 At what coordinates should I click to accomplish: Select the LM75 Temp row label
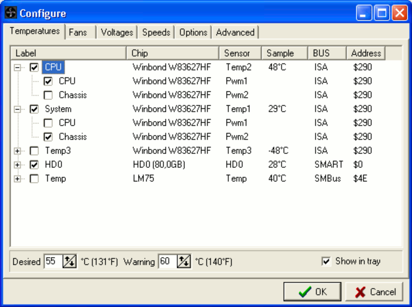tap(55, 179)
